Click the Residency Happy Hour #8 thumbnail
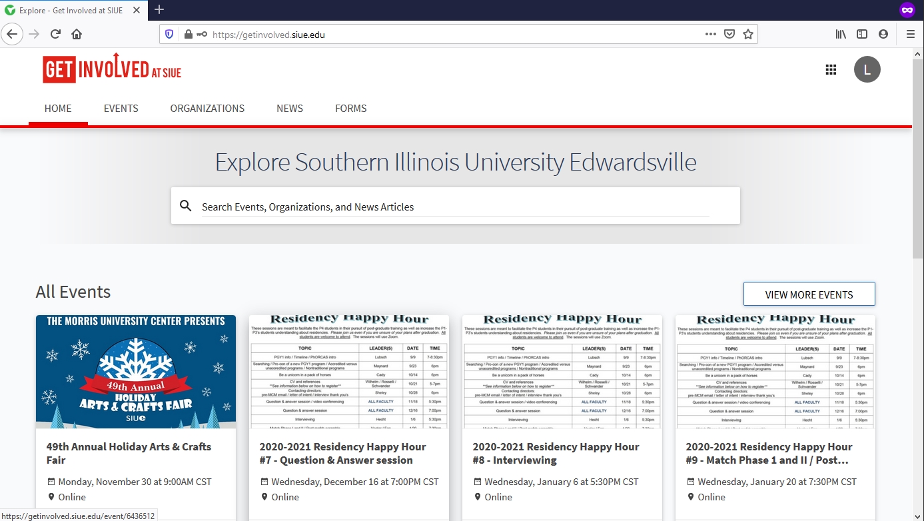Screen dimensions: 924x521 562,372
